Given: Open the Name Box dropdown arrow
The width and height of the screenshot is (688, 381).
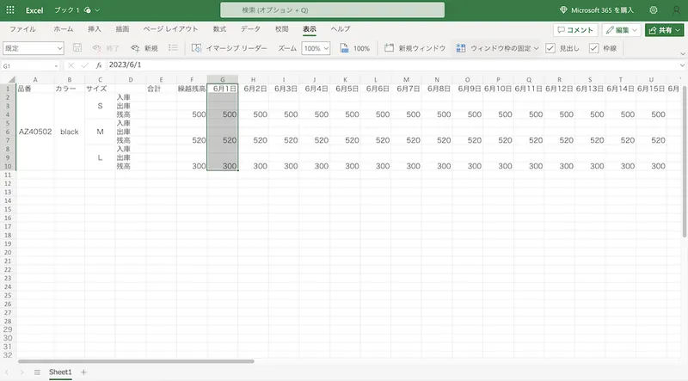Looking at the screenshot, I should [56, 66].
